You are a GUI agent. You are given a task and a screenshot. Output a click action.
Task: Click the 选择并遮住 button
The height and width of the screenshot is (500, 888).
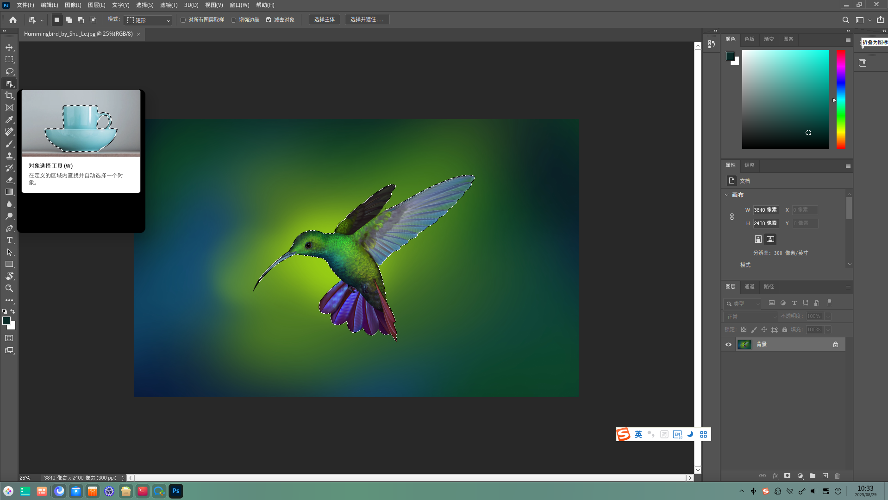click(367, 19)
